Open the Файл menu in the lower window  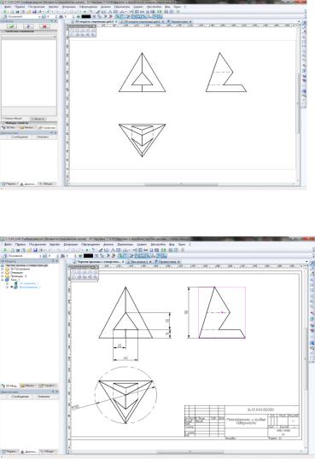(9, 244)
